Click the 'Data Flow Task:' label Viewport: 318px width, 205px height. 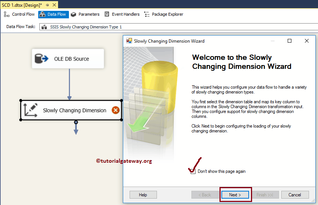[x=21, y=27]
